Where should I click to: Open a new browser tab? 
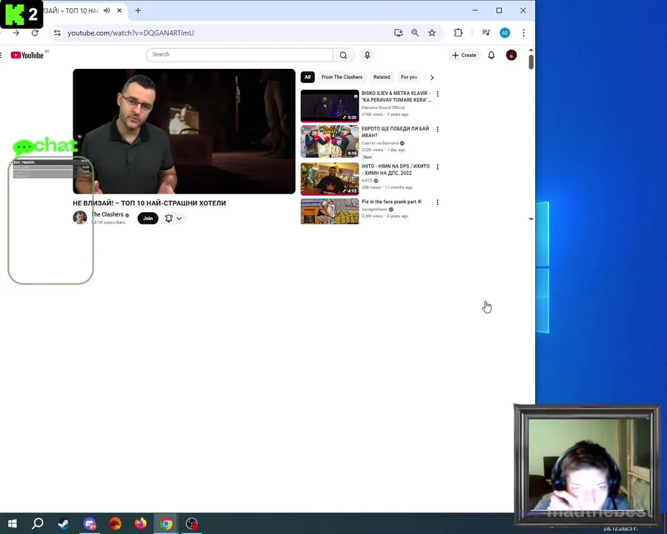point(138,10)
